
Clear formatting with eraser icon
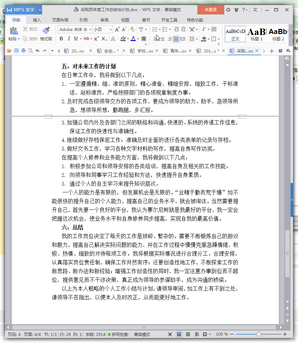point(133,29)
